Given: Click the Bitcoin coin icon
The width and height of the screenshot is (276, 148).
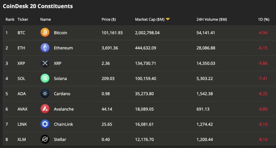Looking at the screenshot, I should pos(45,33).
